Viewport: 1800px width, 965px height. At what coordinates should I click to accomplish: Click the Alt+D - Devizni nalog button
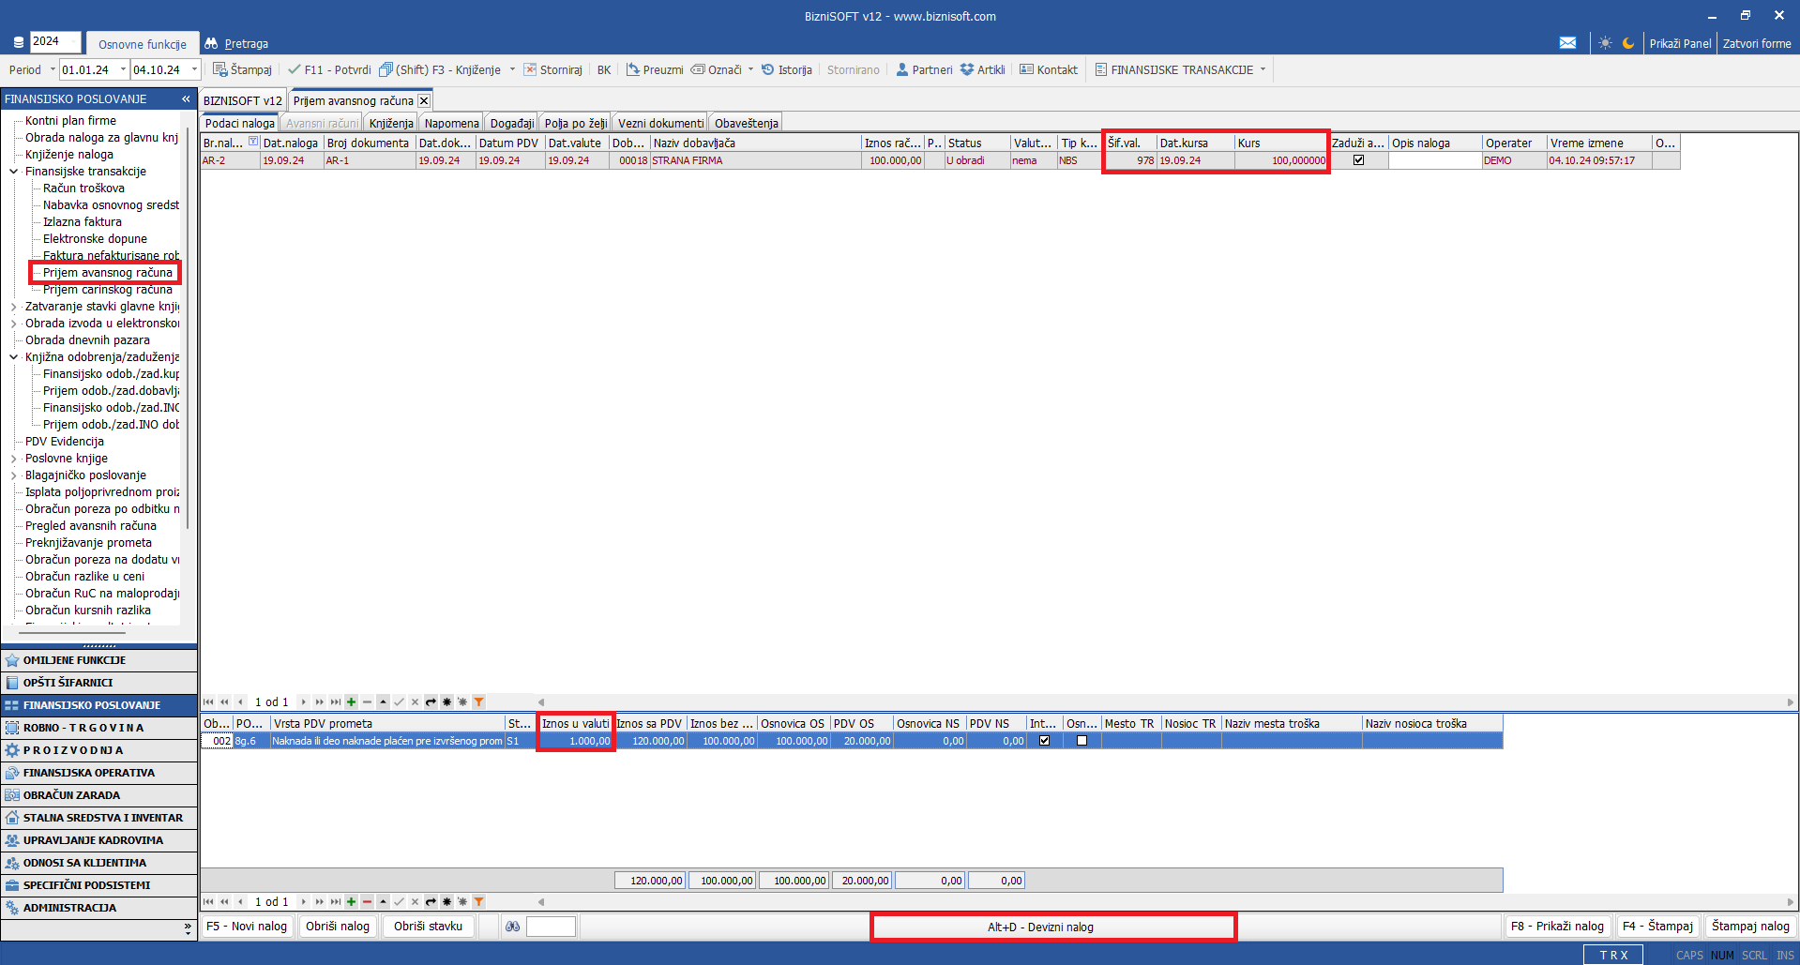coord(1052,927)
